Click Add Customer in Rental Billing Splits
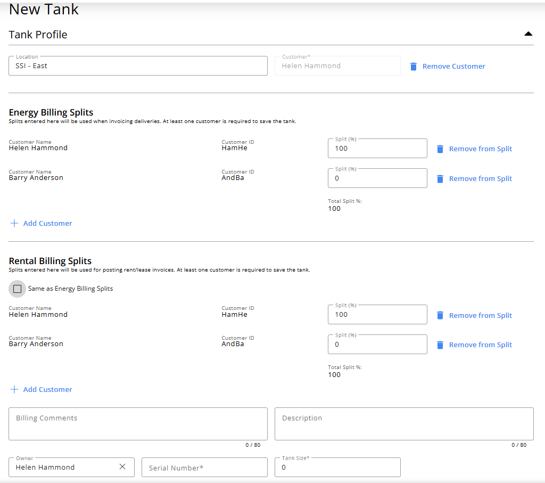This screenshot has width=545, height=483. coord(47,389)
